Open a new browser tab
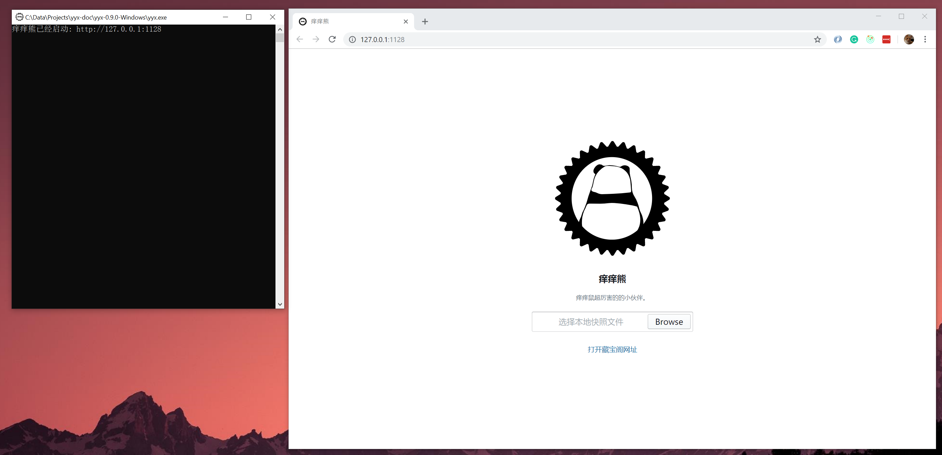 (425, 22)
